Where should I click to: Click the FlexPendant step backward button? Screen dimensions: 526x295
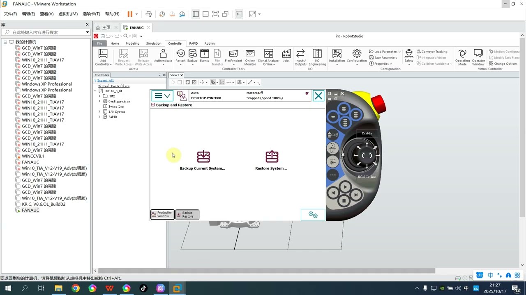(333, 193)
